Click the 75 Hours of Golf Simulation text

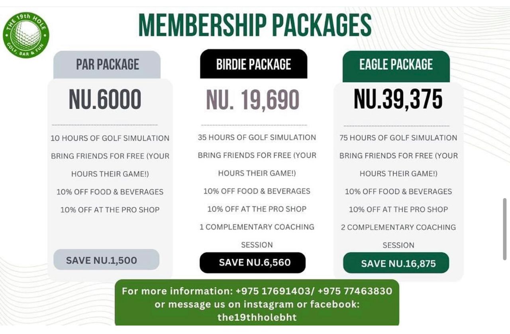398,138
